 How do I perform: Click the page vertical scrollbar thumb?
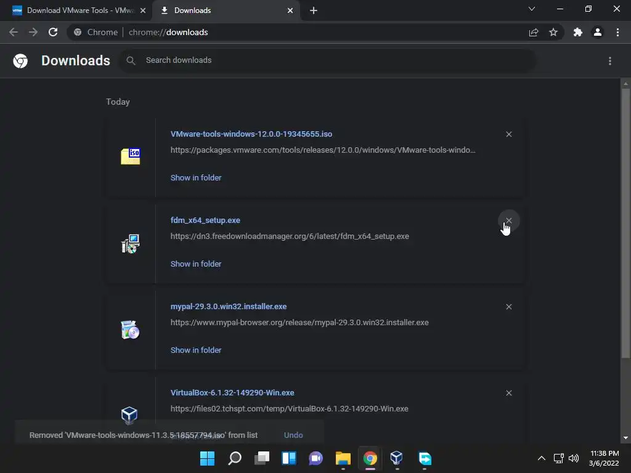625,223
